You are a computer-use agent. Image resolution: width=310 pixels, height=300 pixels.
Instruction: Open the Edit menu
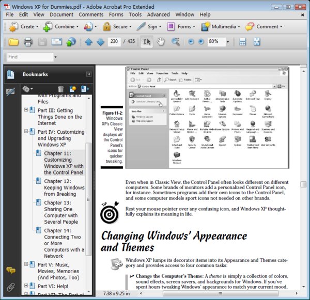click(x=23, y=14)
